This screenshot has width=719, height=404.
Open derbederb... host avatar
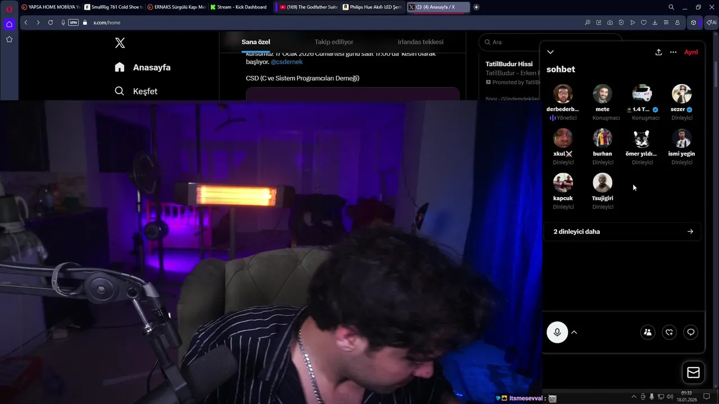click(563, 94)
